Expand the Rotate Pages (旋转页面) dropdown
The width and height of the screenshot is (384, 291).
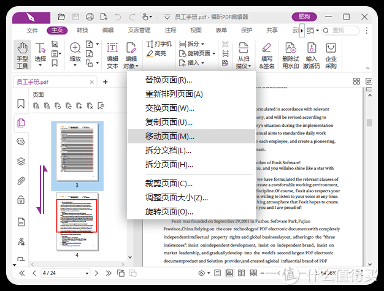click(214, 53)
